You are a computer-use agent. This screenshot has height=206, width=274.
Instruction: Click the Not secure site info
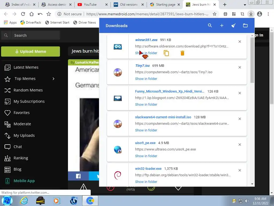pyautogui.click(x=70, y=14)
